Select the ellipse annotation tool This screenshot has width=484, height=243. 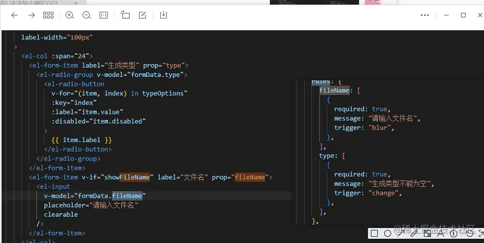387,233
